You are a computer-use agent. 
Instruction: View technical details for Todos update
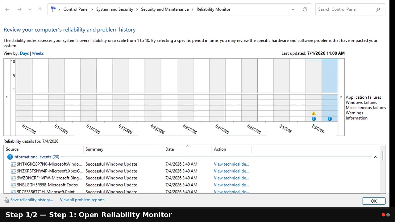tap(231, 185)
